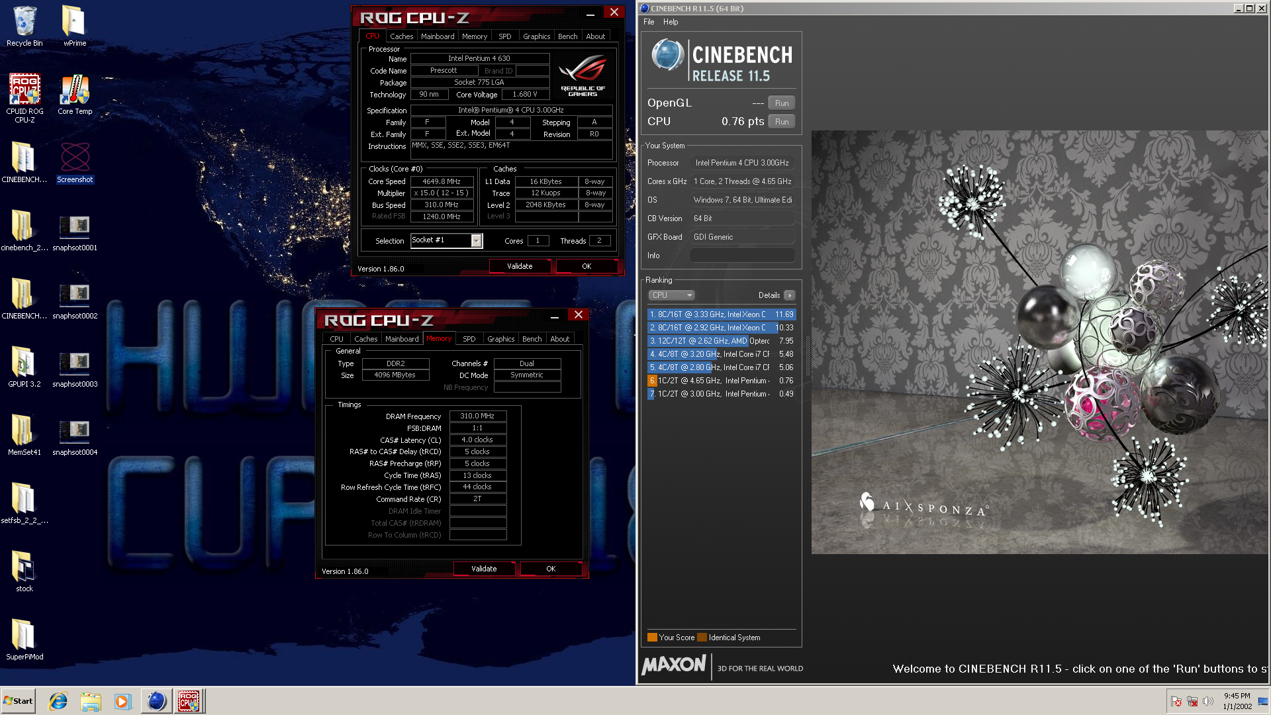
Task: Open Memory tab in top CPU-Z window
Action: tap(475, 36)
